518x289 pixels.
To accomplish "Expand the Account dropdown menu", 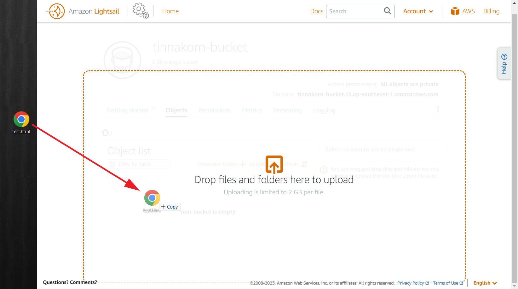I will tap(418, 11).
